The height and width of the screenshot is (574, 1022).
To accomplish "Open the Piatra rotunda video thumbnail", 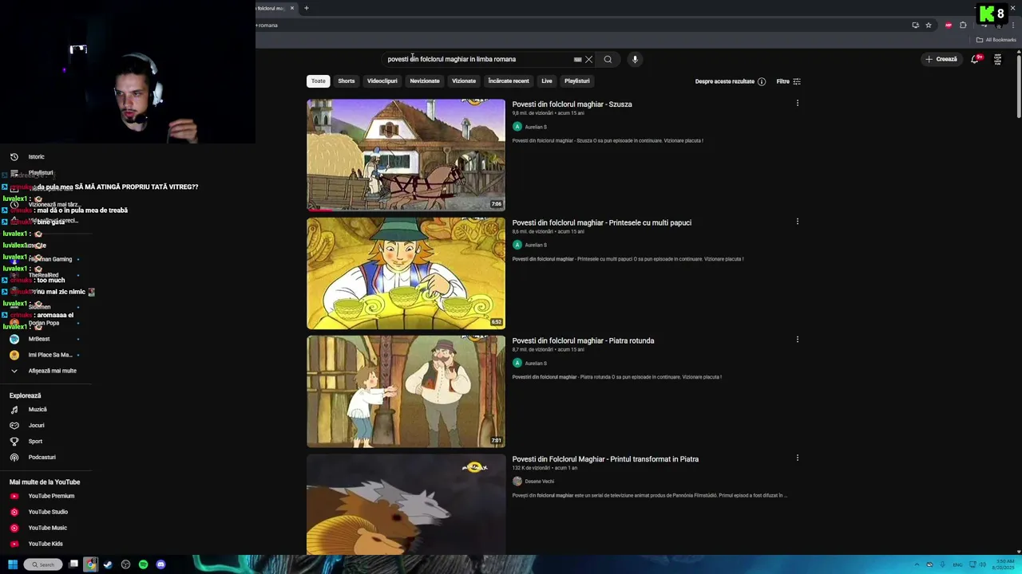I will (406, 391).
